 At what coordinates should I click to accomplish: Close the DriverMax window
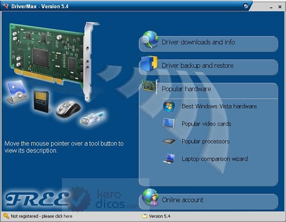280,7
